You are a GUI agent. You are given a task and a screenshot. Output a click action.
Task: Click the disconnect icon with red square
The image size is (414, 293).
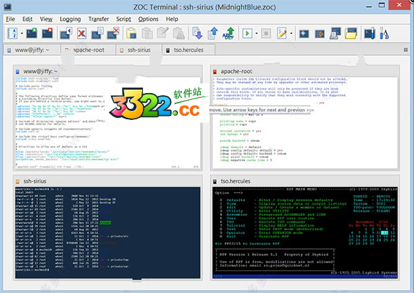pos(47,33)
